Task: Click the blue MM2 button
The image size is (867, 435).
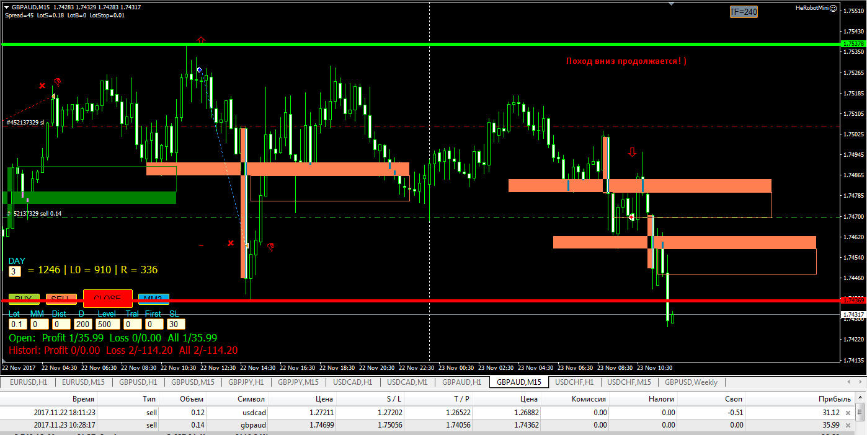Action: coord(153,299)
